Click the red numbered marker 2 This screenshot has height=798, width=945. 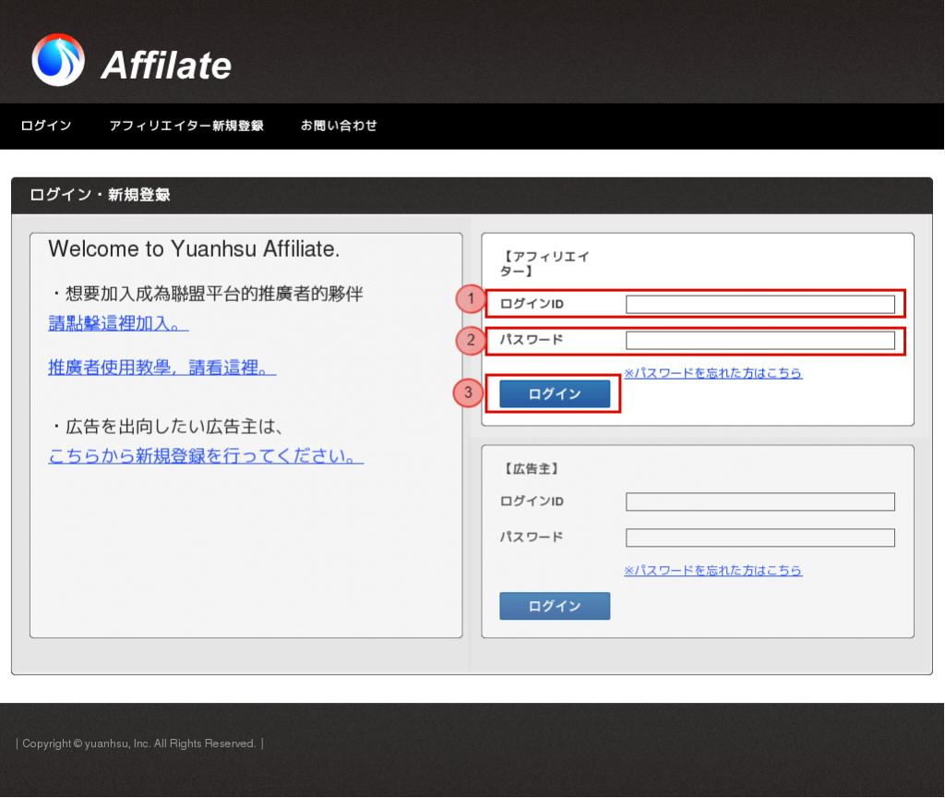pos(471,340)
